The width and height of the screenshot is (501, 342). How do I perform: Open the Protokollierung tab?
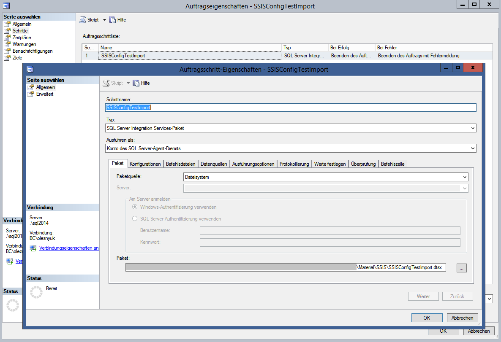click(294, 164)
